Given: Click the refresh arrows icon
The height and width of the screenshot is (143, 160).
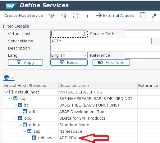Looking at the screenshot, I should coord(75,16).
